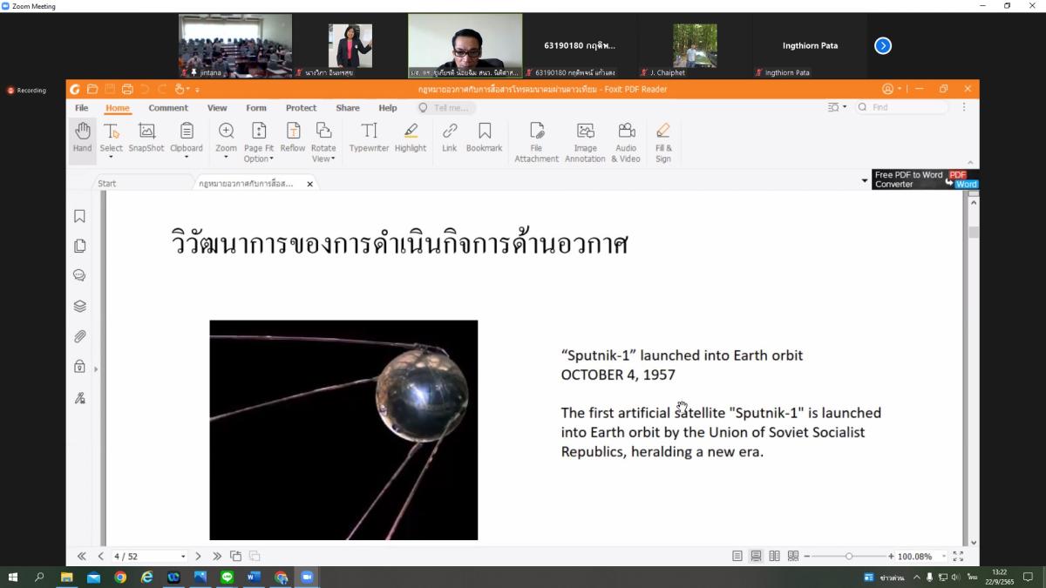Switch to continuous facing view mode
This screenshot has height=588, width=1046.
[792, 556]
